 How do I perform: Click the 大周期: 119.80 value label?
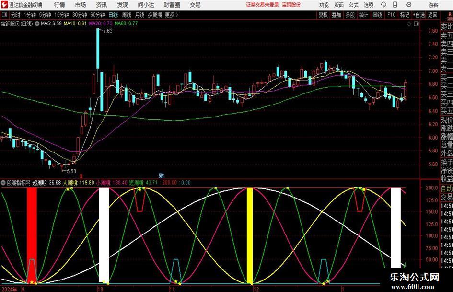point(78,183)
